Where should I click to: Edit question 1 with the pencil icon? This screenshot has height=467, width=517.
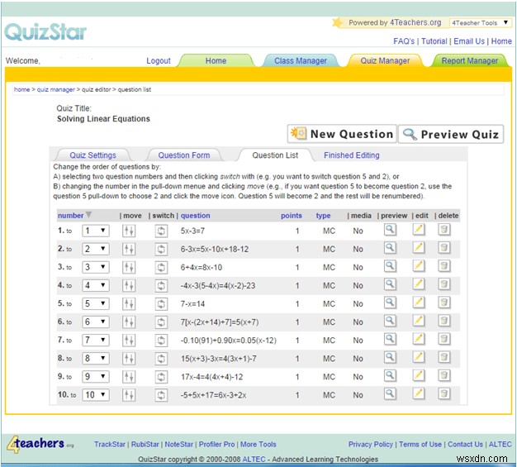click(x=419, y=230)
